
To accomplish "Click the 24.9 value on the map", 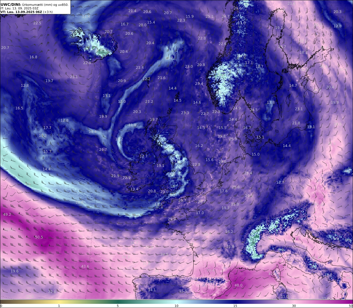I will pos(237,108).
